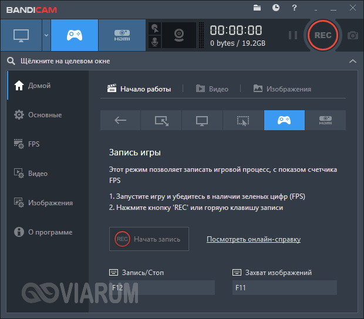
Task: Select fullscreen recording mode in mode row
Action: [x=202, y=120]
